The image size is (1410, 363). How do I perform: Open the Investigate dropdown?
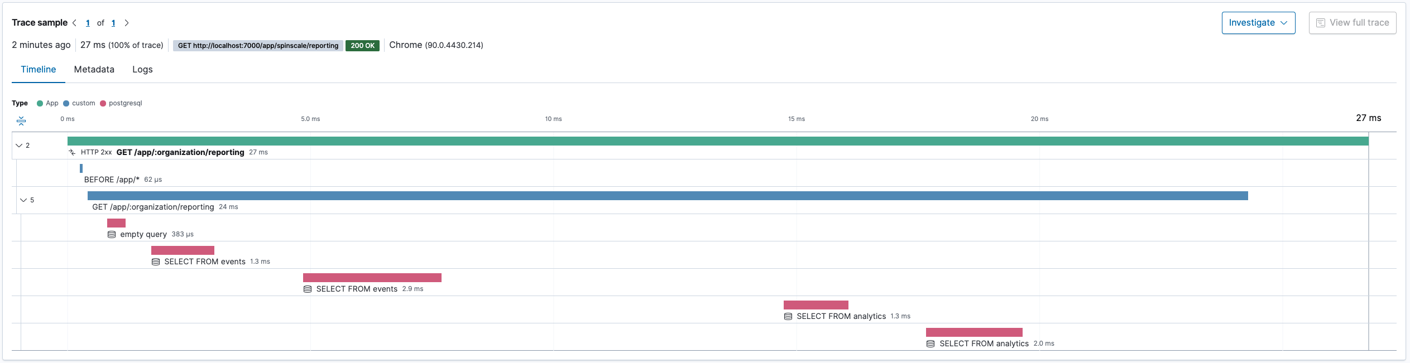1258,23
